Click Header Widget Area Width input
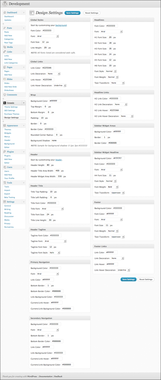 pyautogui.click(x=60, y=176)
